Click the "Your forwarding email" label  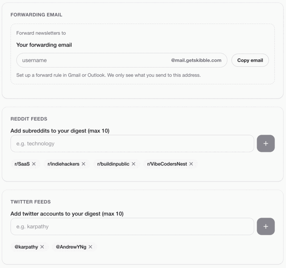coord(44,45)
